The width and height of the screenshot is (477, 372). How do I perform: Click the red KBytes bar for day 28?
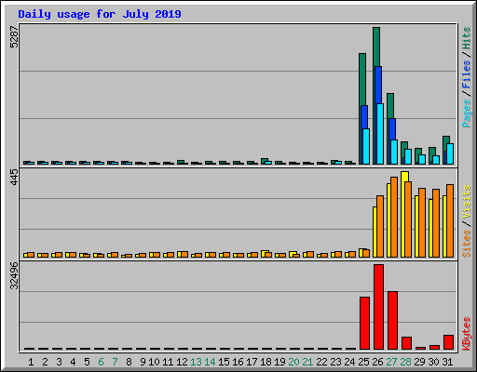pyautogui.click(x=406, y=343)
